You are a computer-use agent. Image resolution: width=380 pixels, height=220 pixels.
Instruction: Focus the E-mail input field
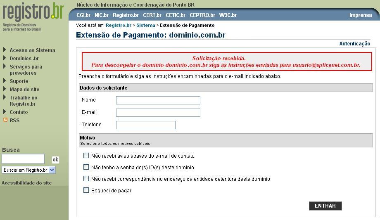coord(158,112)
